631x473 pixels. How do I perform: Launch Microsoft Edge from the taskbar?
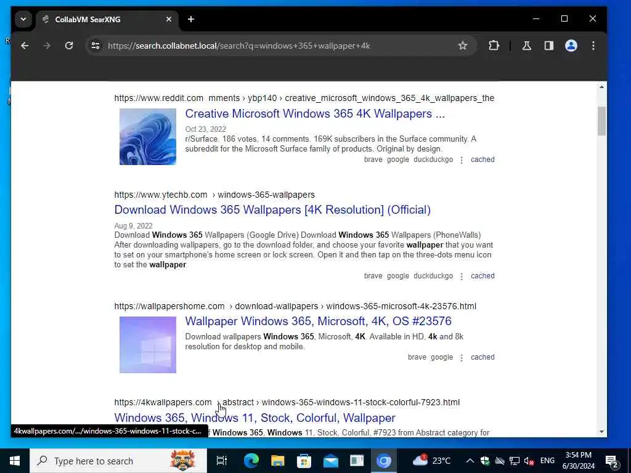[x=251, y=461]
